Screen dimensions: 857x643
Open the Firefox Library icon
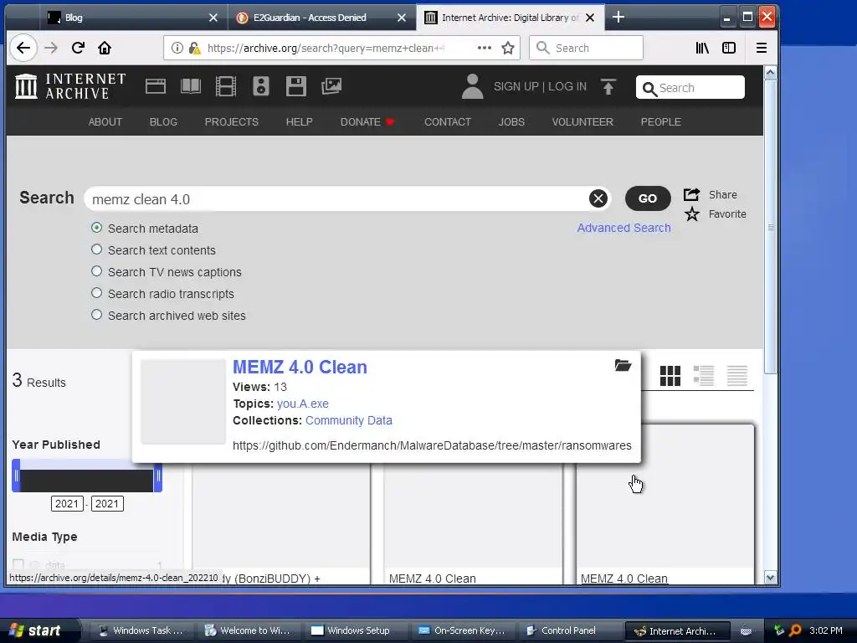(x=702, y=48)
